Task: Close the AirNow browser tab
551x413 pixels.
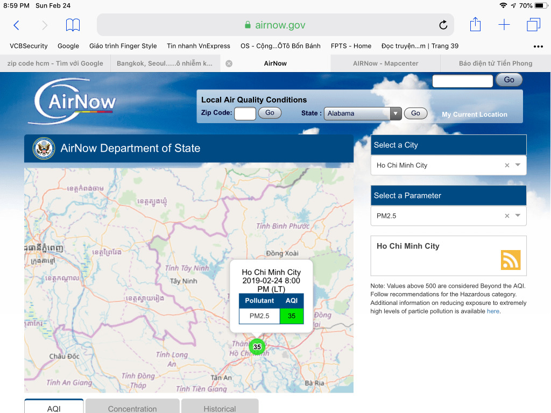Action: 229,63
